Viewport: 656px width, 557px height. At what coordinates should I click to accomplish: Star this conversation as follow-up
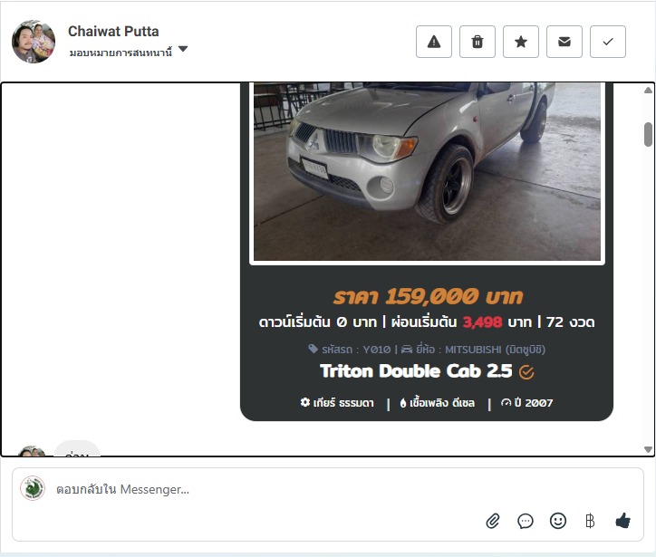[521, 42]
